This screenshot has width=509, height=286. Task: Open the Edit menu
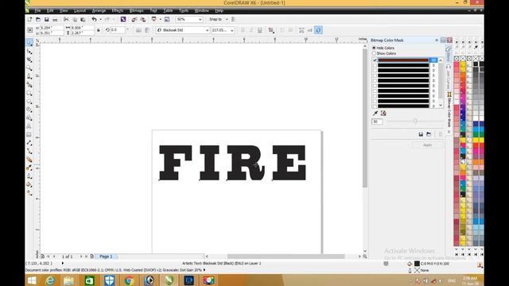coord(50,10)
